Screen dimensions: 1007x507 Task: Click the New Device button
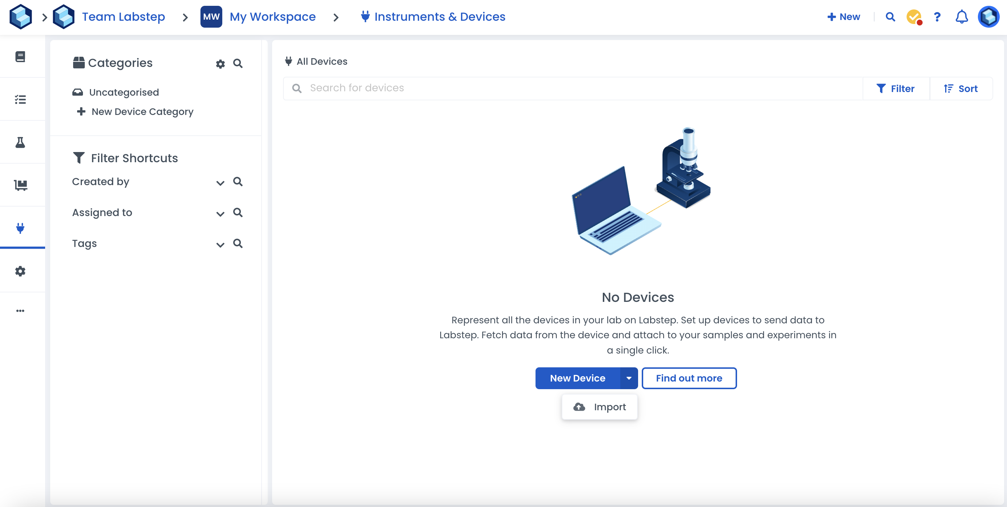click(577, 378)
